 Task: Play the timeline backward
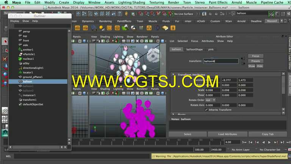tap(263, 142)
